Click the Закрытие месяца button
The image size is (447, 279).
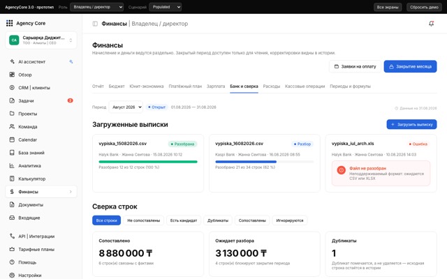point(410,66)
